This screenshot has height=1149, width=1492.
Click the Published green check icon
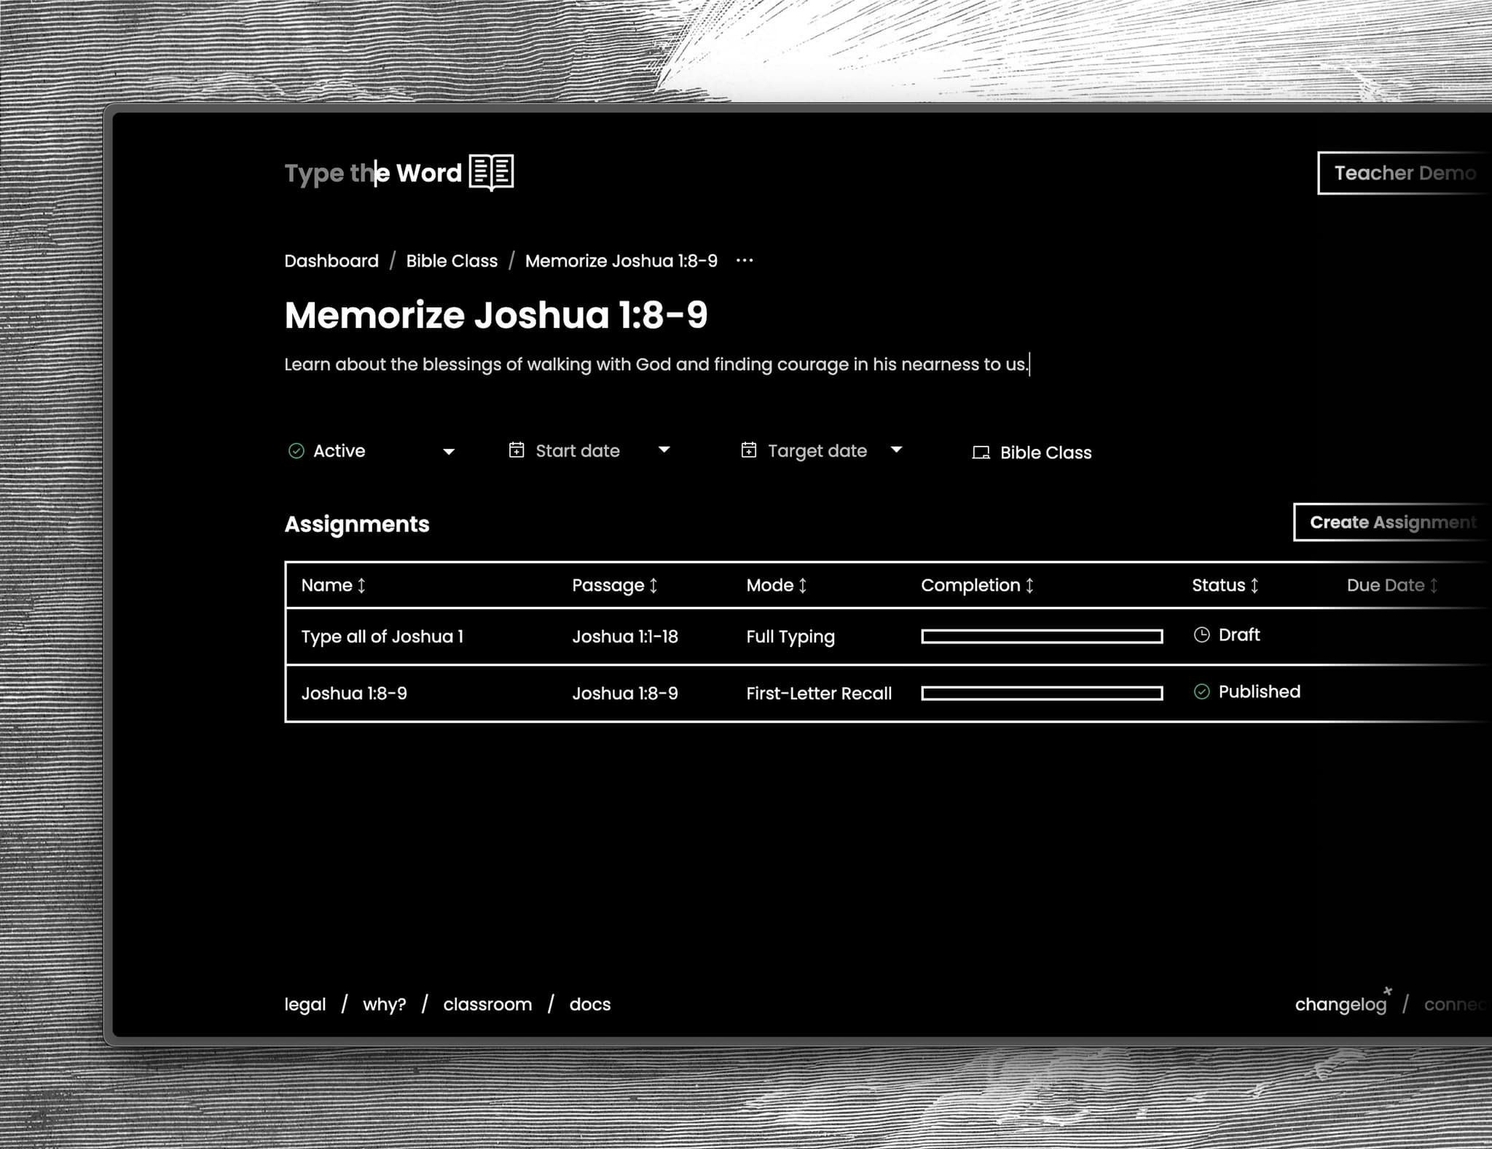[x=1201, y=691]
